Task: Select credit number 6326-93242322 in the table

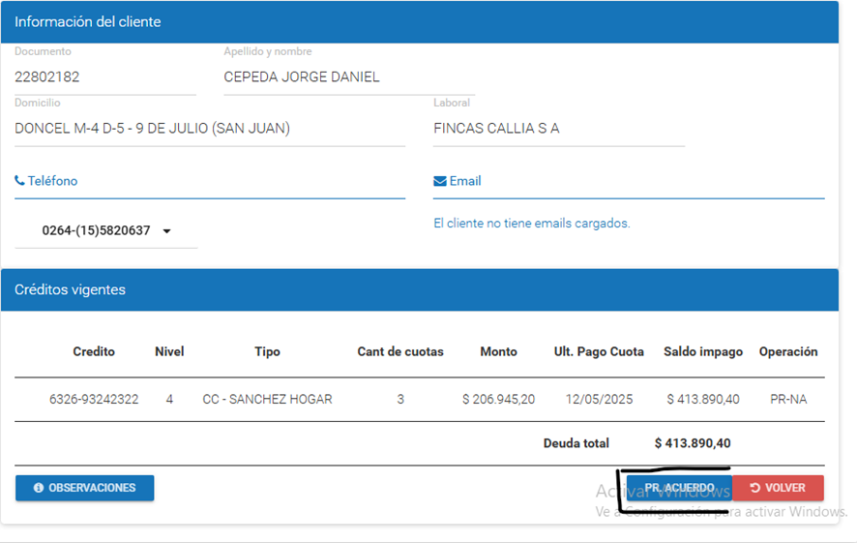Action: [x=94, y=399]
